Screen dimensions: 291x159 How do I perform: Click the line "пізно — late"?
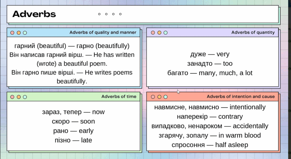click(73, 140)
